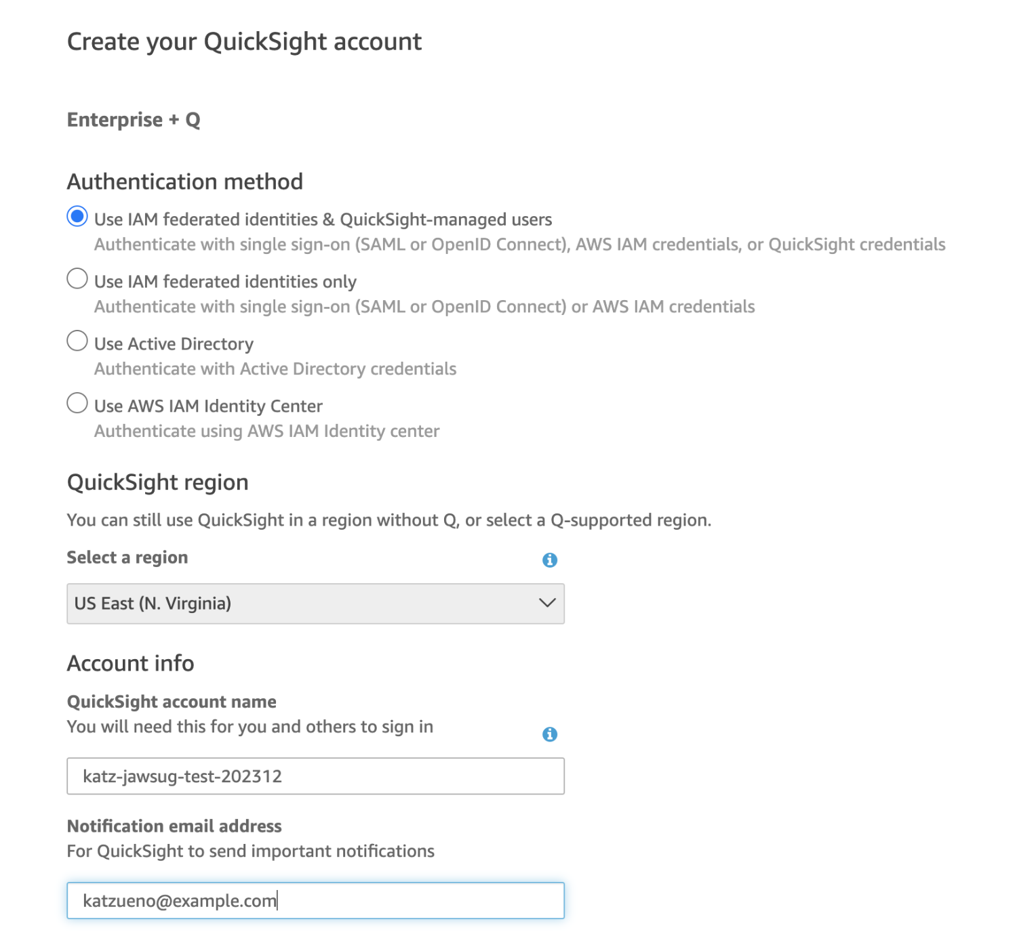Click the 'Use Active Directory' label text
1017x951 pixels.
(174, 344)
